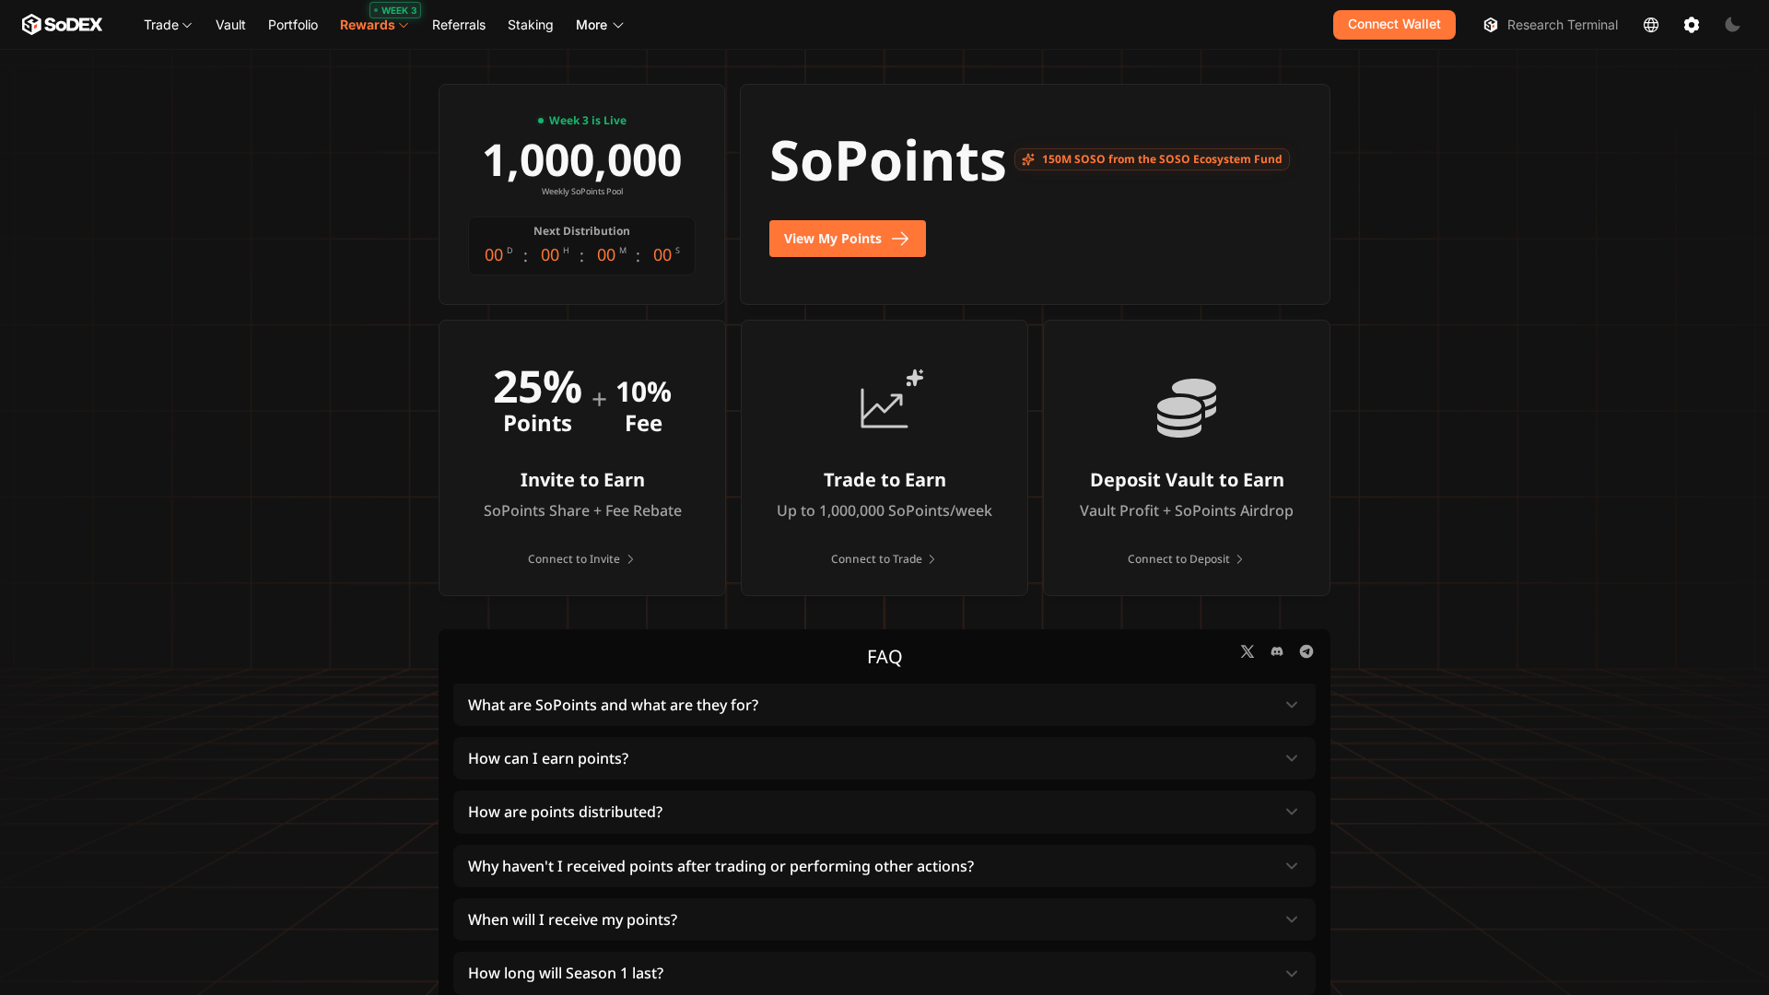The image size is (1769, 995).
Task: Toggle dark mode with the moon icon
Action: coord(1732,25)
